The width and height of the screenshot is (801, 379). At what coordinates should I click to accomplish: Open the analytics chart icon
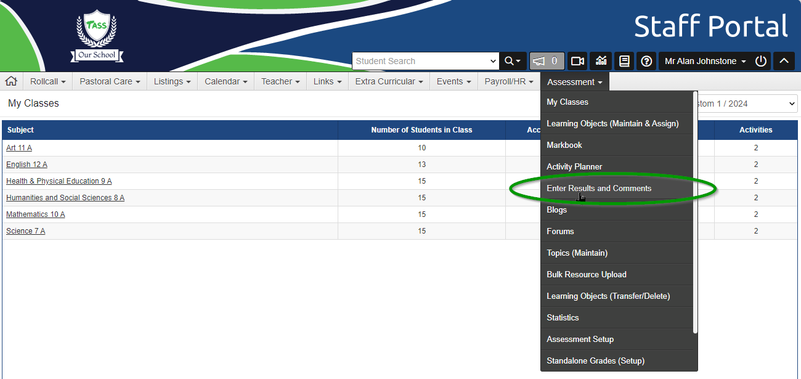pos(601,61)
